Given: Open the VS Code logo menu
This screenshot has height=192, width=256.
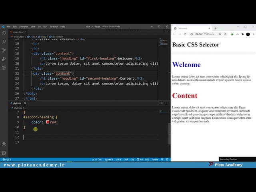Looking at the screenshot, I should tap(3, 26).
